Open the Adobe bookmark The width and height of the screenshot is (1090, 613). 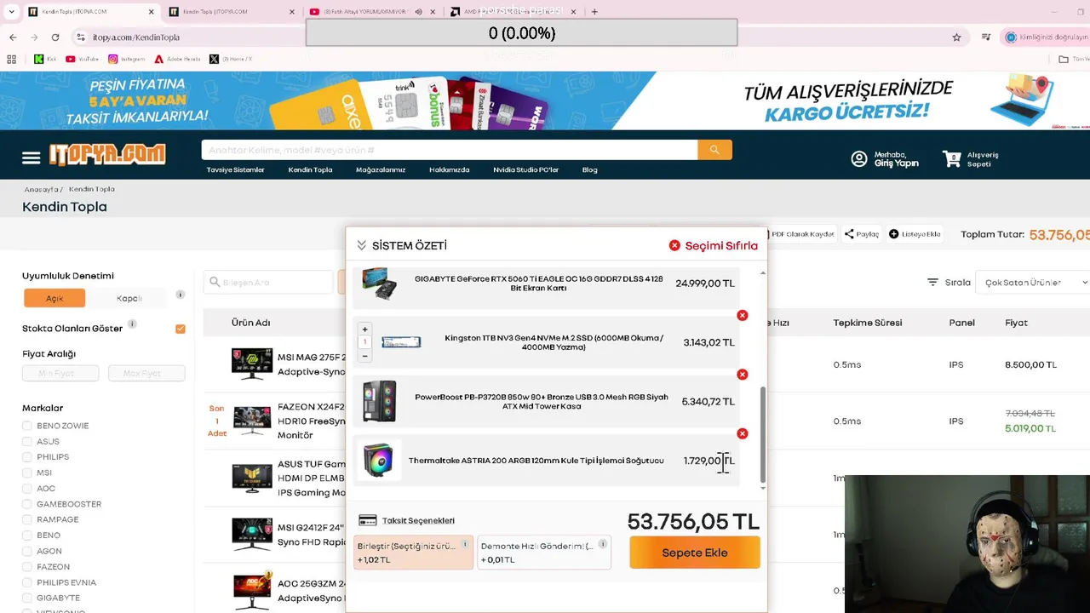tap(177, 60)
